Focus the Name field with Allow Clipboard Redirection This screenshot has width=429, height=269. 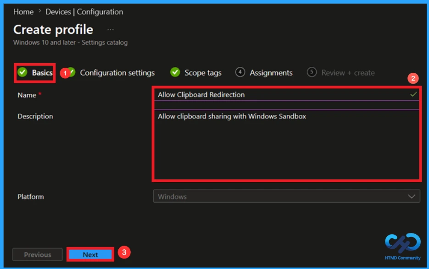tap(286, 95)
